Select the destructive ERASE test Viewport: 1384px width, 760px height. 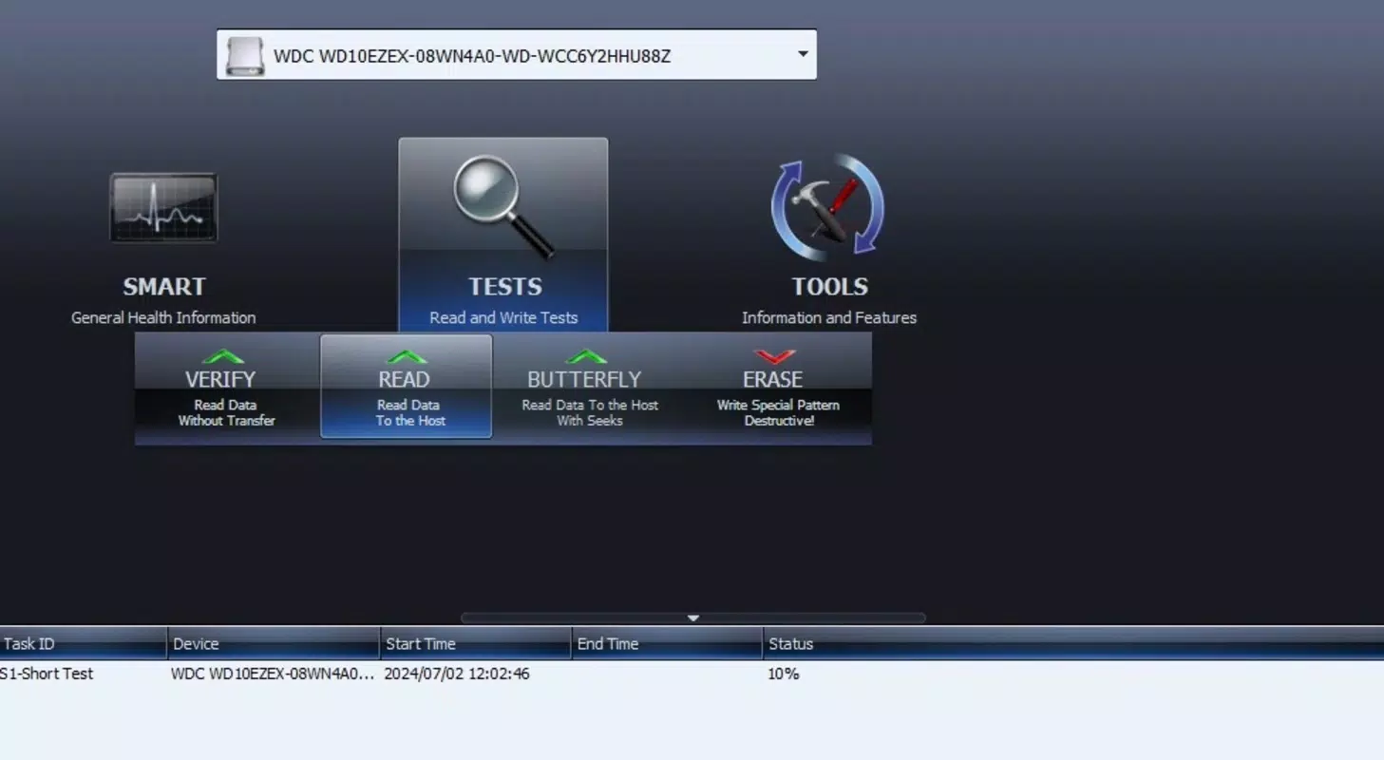[x=779, y=388]
